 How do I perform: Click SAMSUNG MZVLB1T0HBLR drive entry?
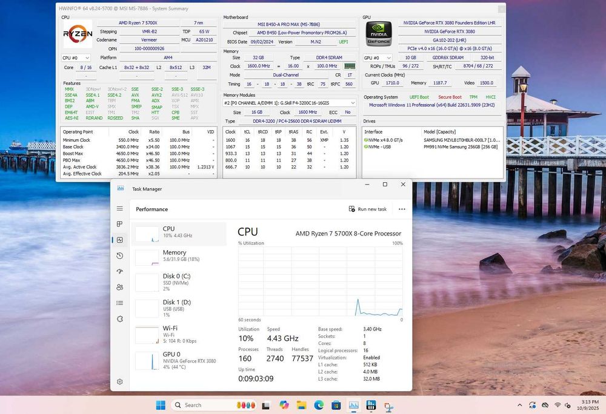[432, 140]
